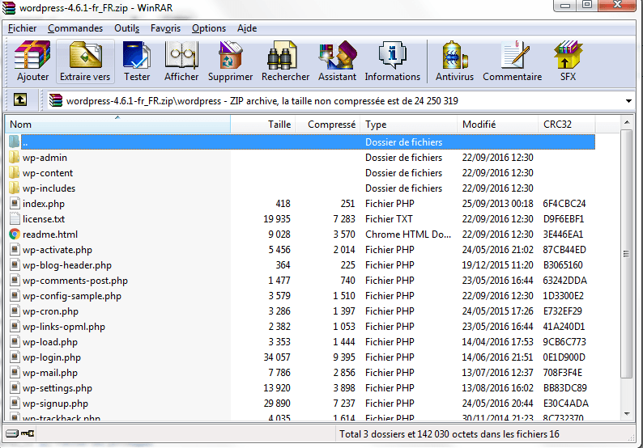This screenshot has width=643, height=448.
Task: Click the license.txt file icon
Action: point(15,218)
